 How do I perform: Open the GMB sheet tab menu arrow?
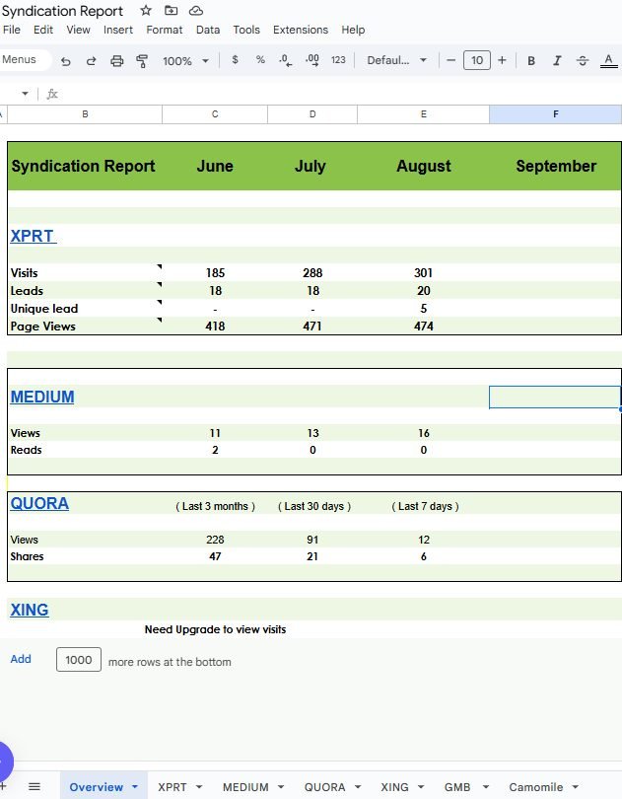click(486, 787)
